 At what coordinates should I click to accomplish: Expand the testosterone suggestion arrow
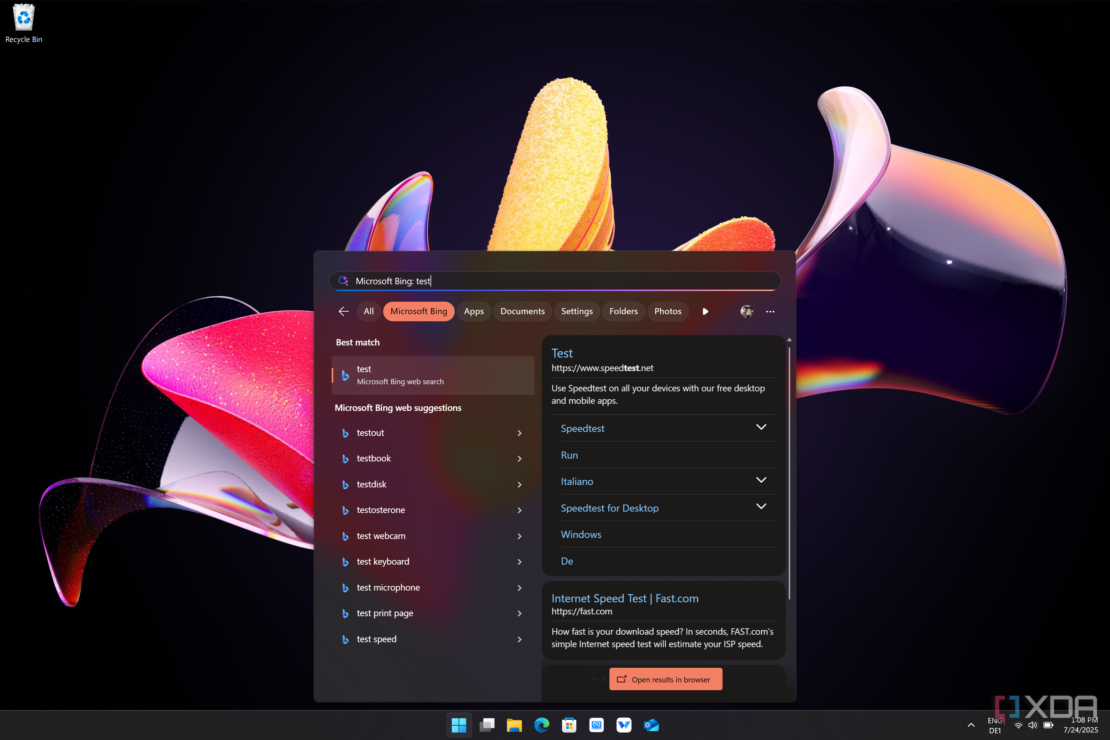coord(520,510)
